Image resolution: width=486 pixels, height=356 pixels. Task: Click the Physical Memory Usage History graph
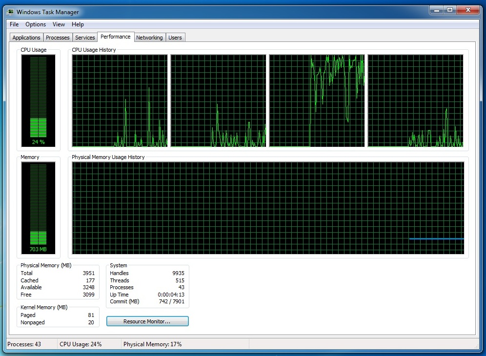pyautogui.click(x=268, y=208)
